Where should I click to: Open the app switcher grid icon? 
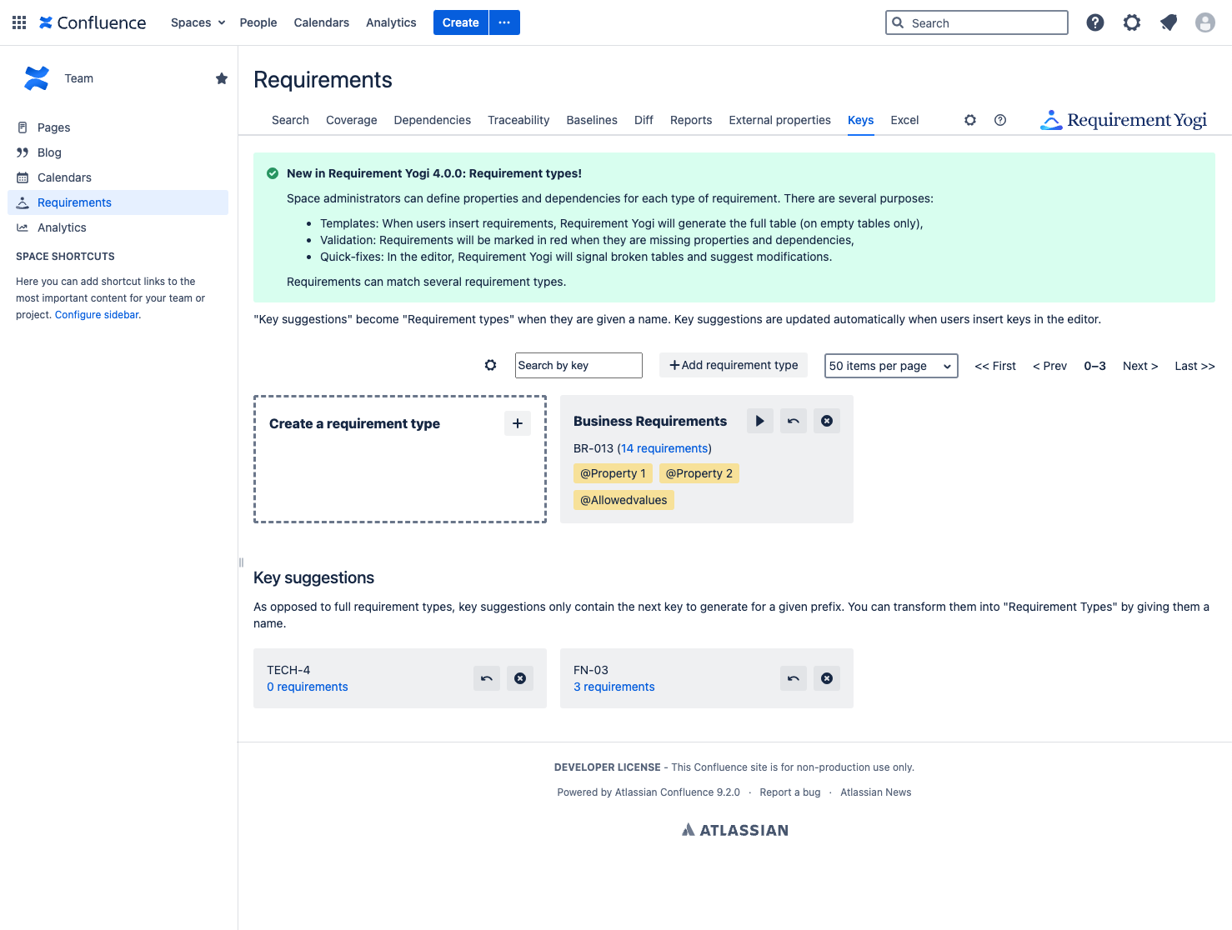pos(19,22)
